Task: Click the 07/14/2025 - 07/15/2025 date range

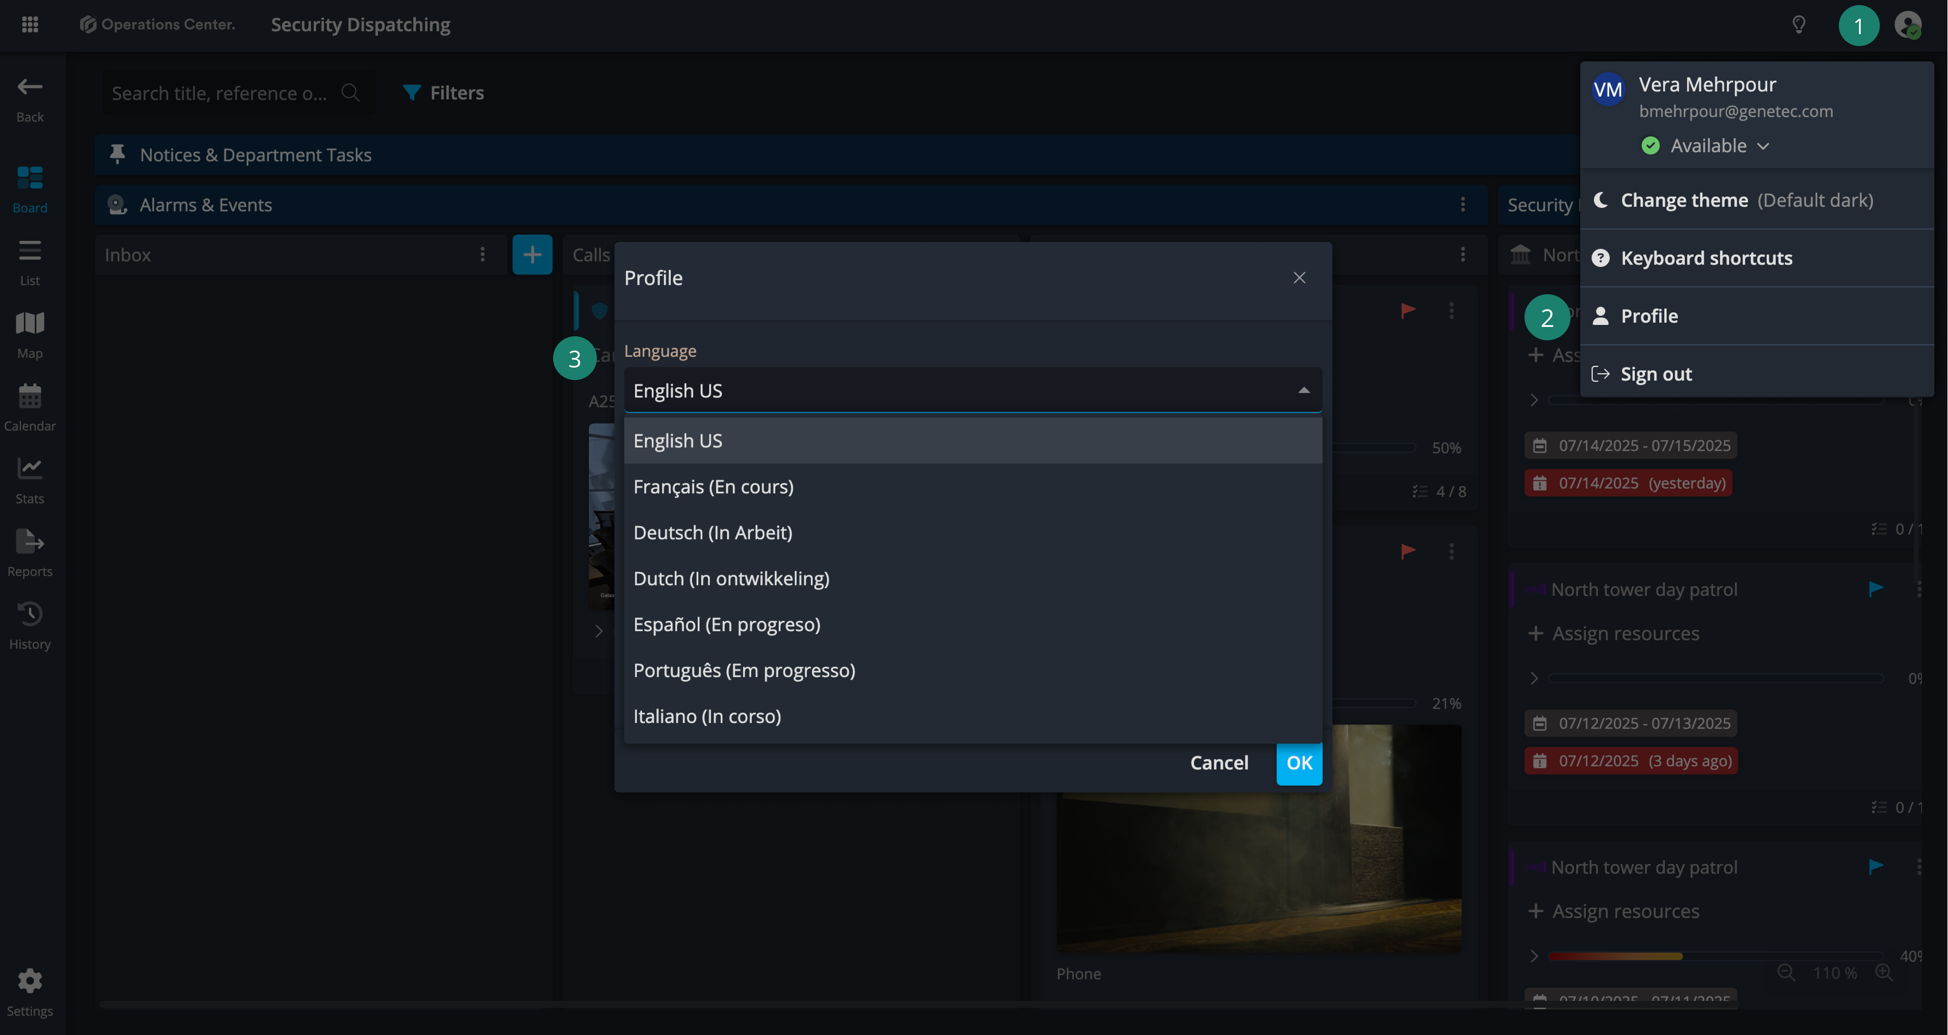Action: point(1630,446)
